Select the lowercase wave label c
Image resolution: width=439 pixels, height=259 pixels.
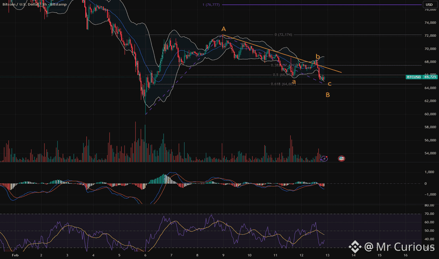(330, 84)
